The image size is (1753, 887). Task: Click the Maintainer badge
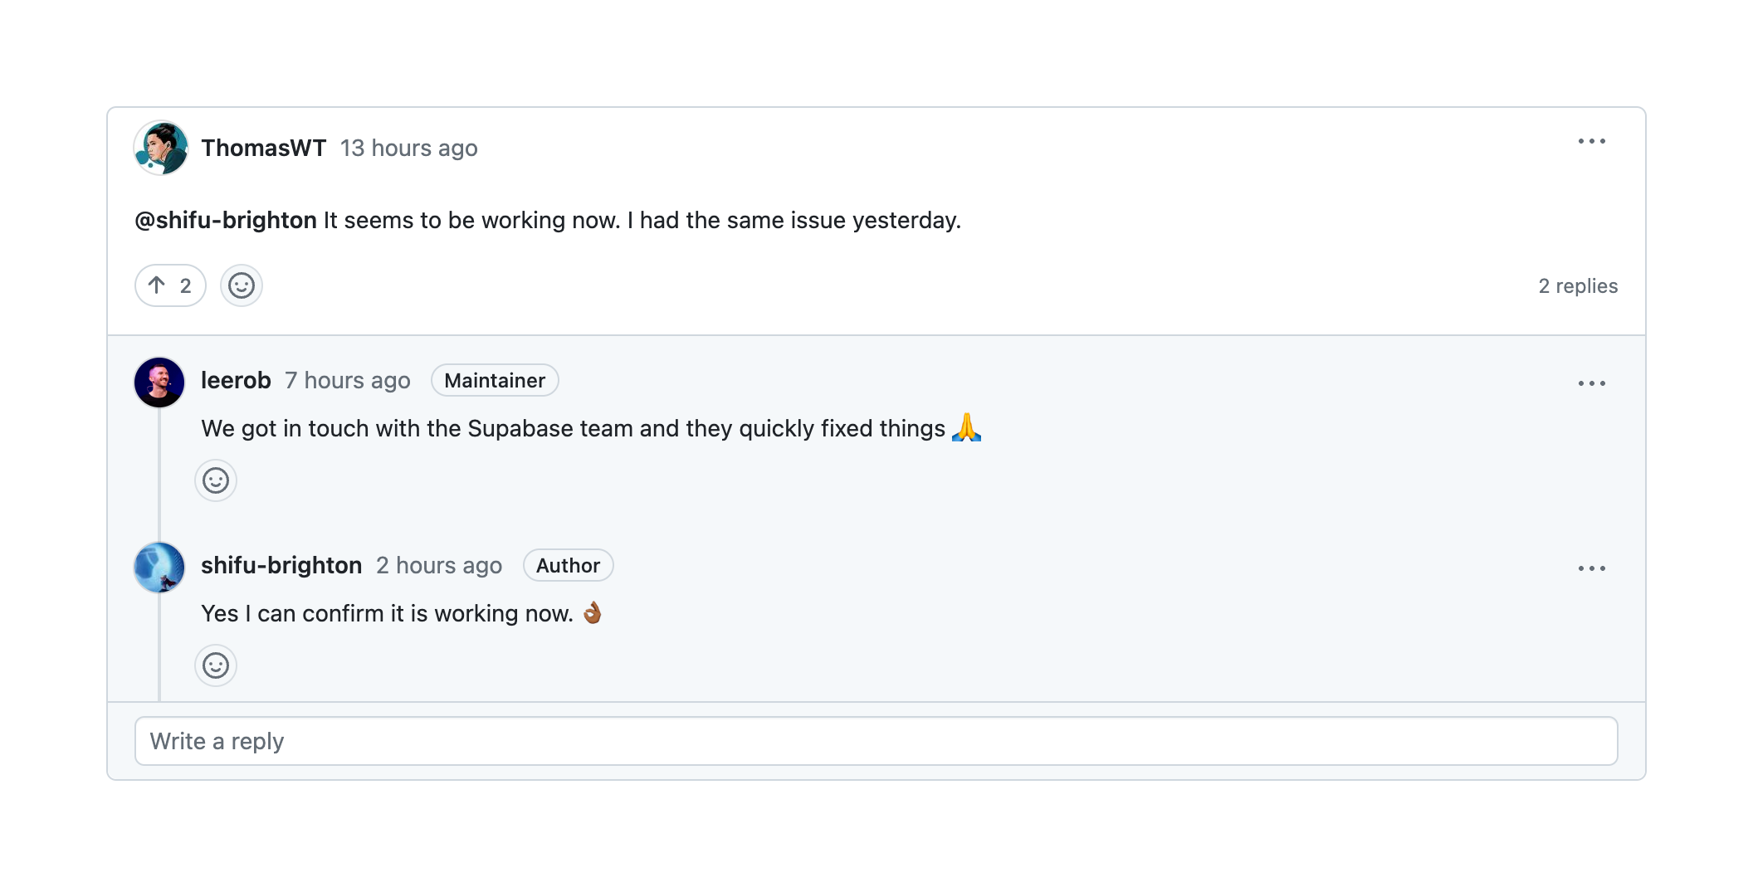[495, 381]
